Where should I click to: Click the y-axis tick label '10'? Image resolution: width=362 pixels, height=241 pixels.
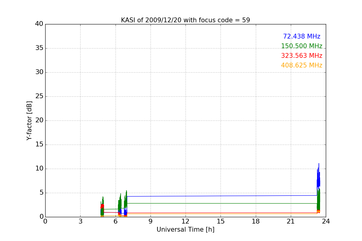coord(39,169)
